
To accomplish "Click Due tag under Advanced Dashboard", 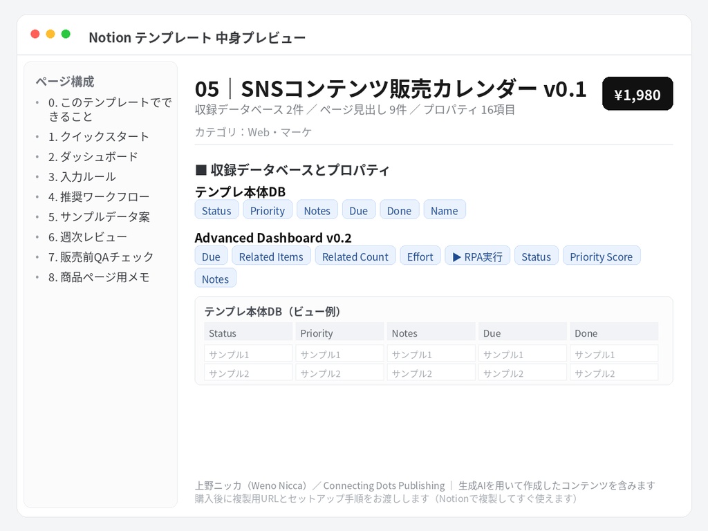I will coord(212,256).
